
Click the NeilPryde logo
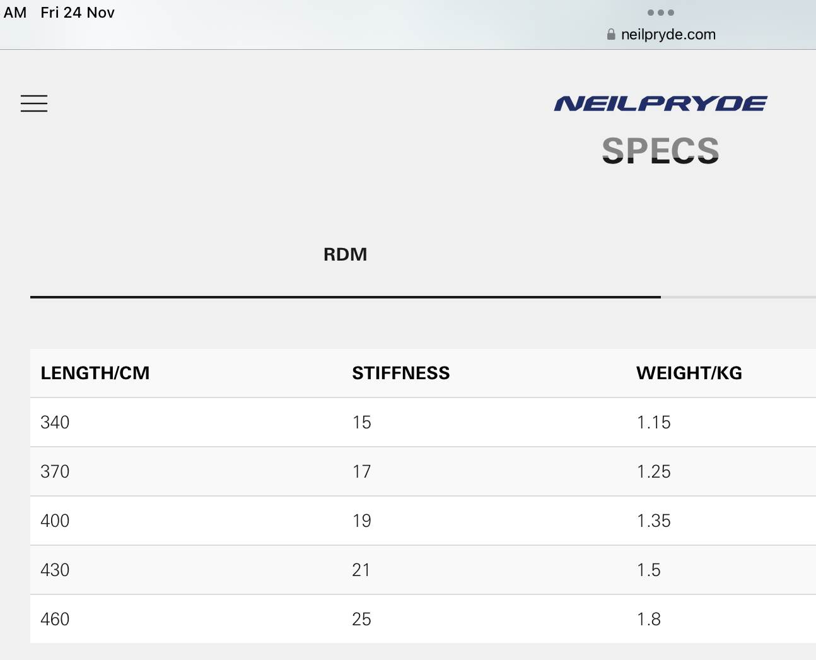(660, 103)
